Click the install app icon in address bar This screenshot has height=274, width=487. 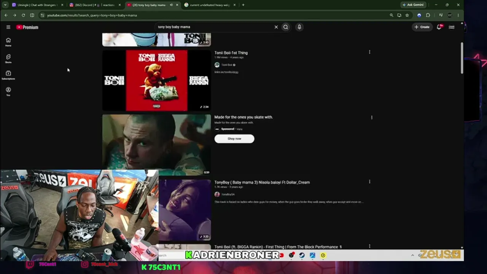(399, 15)
